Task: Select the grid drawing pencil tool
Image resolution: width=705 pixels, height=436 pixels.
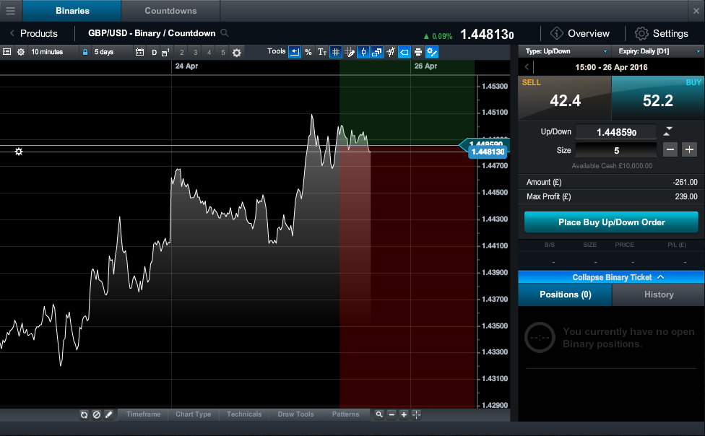Action: point(350,52)
